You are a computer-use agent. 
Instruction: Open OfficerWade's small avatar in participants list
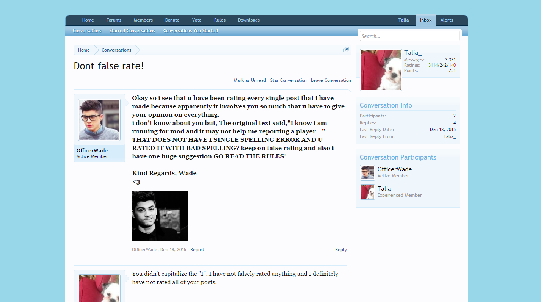[x=367, y=173]
